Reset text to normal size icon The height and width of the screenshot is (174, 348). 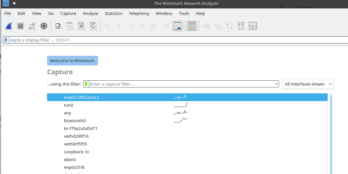pyautogui.click(x=230, y=26)
